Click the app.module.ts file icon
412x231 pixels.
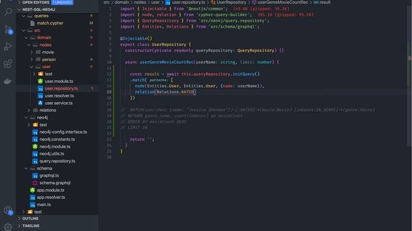pos(32,190)
